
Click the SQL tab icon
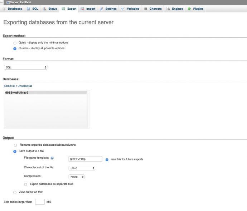[x=28, y=9]
